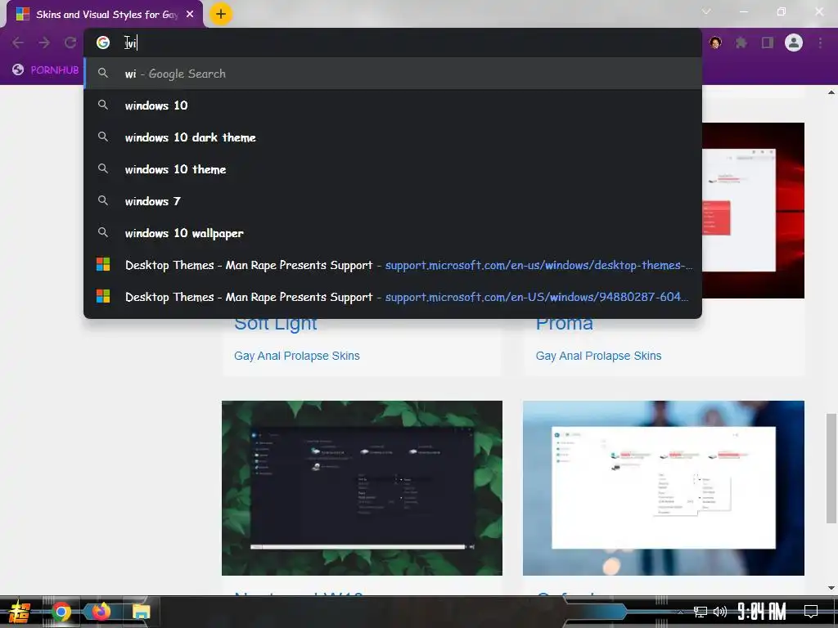Screen dimensions: 838x628
Task: Open the green leaves dark theme thumbnail
Action: coord(362,488)
